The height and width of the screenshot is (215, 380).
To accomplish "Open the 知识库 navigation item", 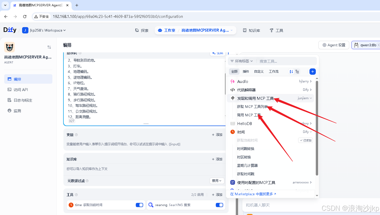I will pos(252,30).
